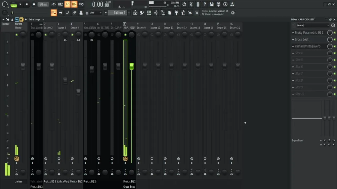Click the undo history circular arrow icon
This screenshot has width=337, height=189.
pos(184,4)
